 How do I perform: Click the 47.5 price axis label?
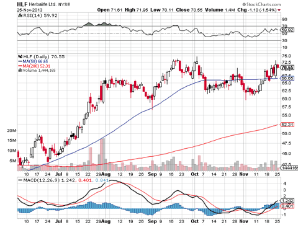(286, 143)
